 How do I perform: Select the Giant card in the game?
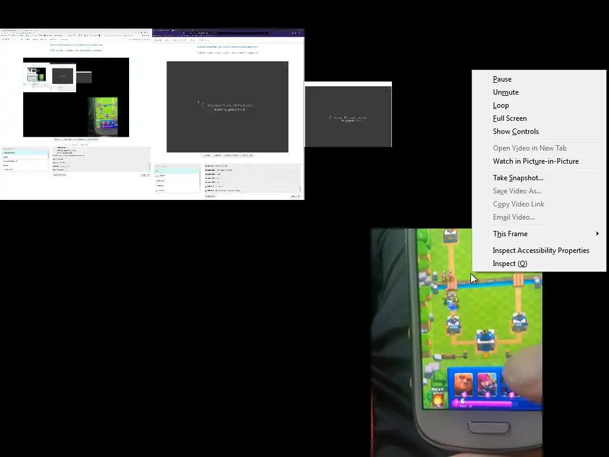click(463, 385)
